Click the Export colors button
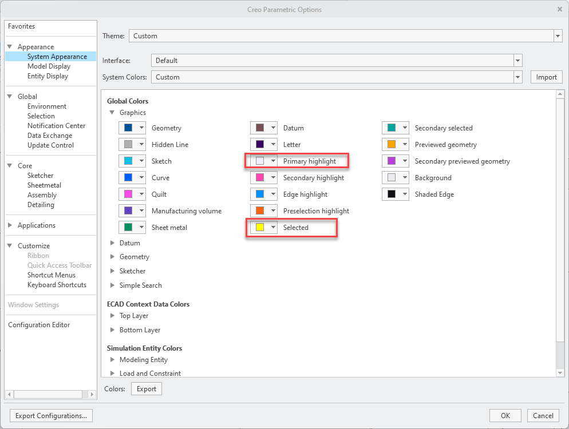 (146, 388)
